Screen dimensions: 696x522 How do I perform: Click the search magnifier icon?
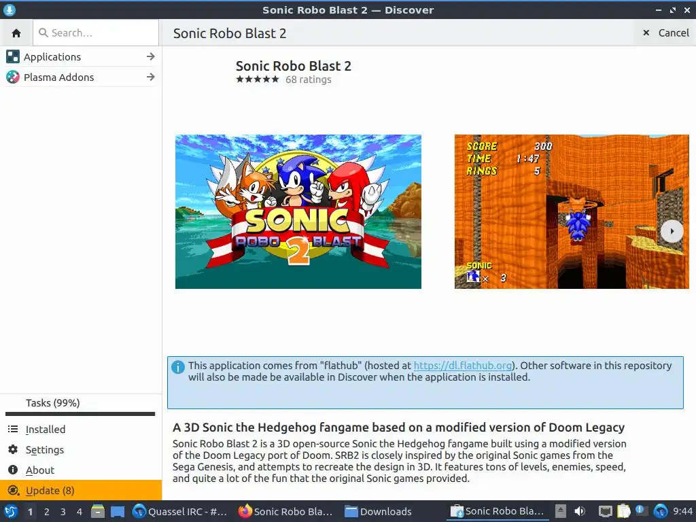pos(43,33)
